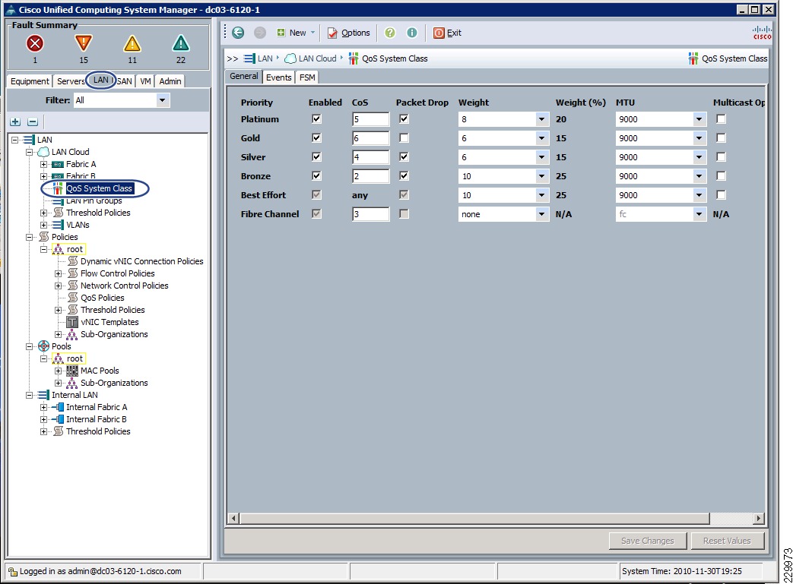Click the green info icon in toolbar
Viewport: 793px width, 584px height.
pos(412,33)
